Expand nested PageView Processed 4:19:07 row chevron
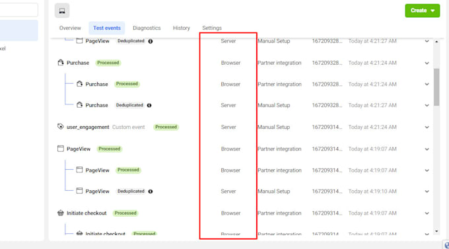Viewport: 449px width, 249px height. 427,170
